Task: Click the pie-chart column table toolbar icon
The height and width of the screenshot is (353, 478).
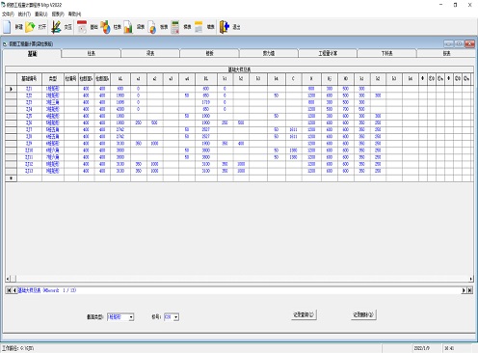Action: 105,27
